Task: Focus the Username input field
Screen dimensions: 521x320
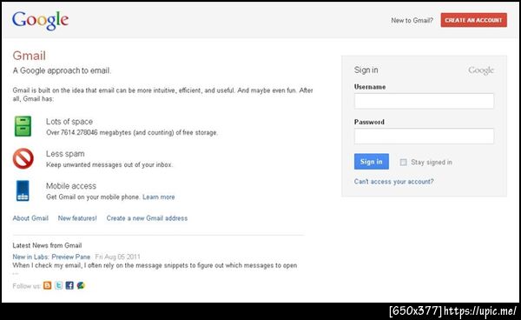Action: 424,101
